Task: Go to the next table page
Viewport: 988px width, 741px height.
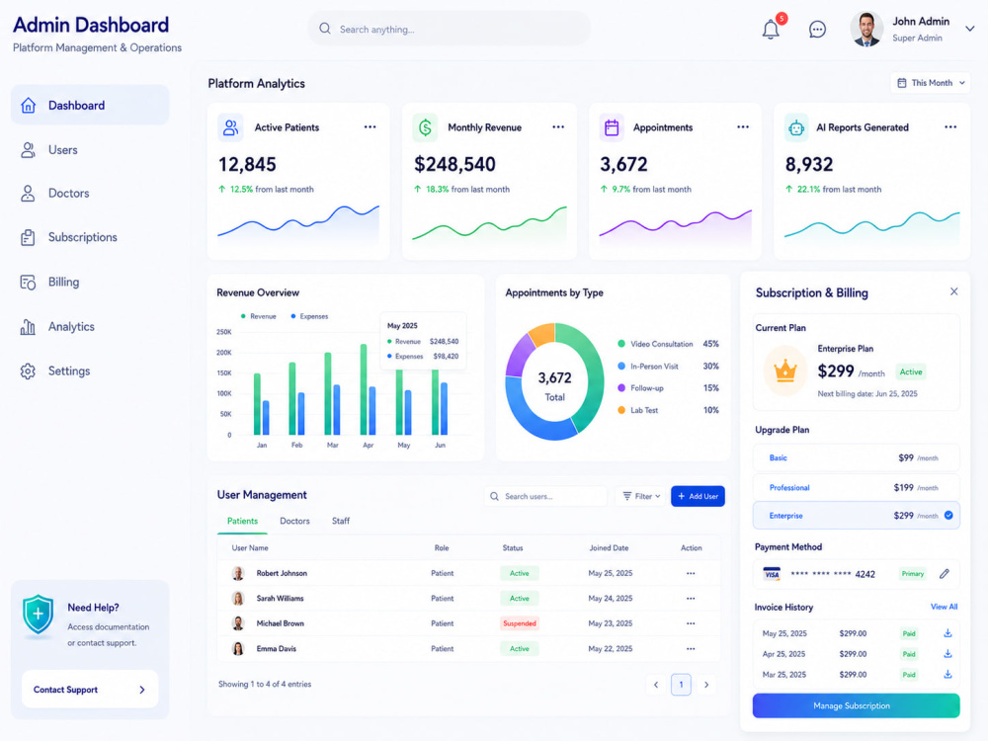Action: coord(706,685)
